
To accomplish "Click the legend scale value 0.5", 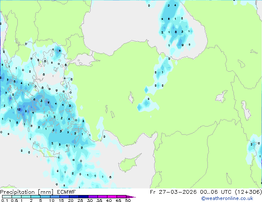I will click(x=14, y=200).
